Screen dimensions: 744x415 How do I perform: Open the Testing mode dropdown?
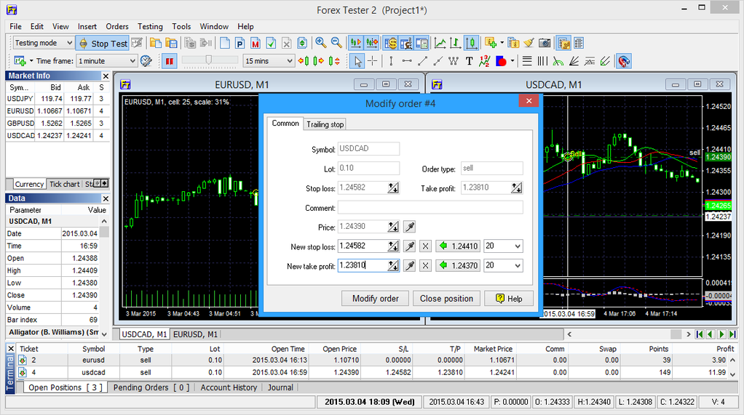pyautogui.click(x=43, y=43)
